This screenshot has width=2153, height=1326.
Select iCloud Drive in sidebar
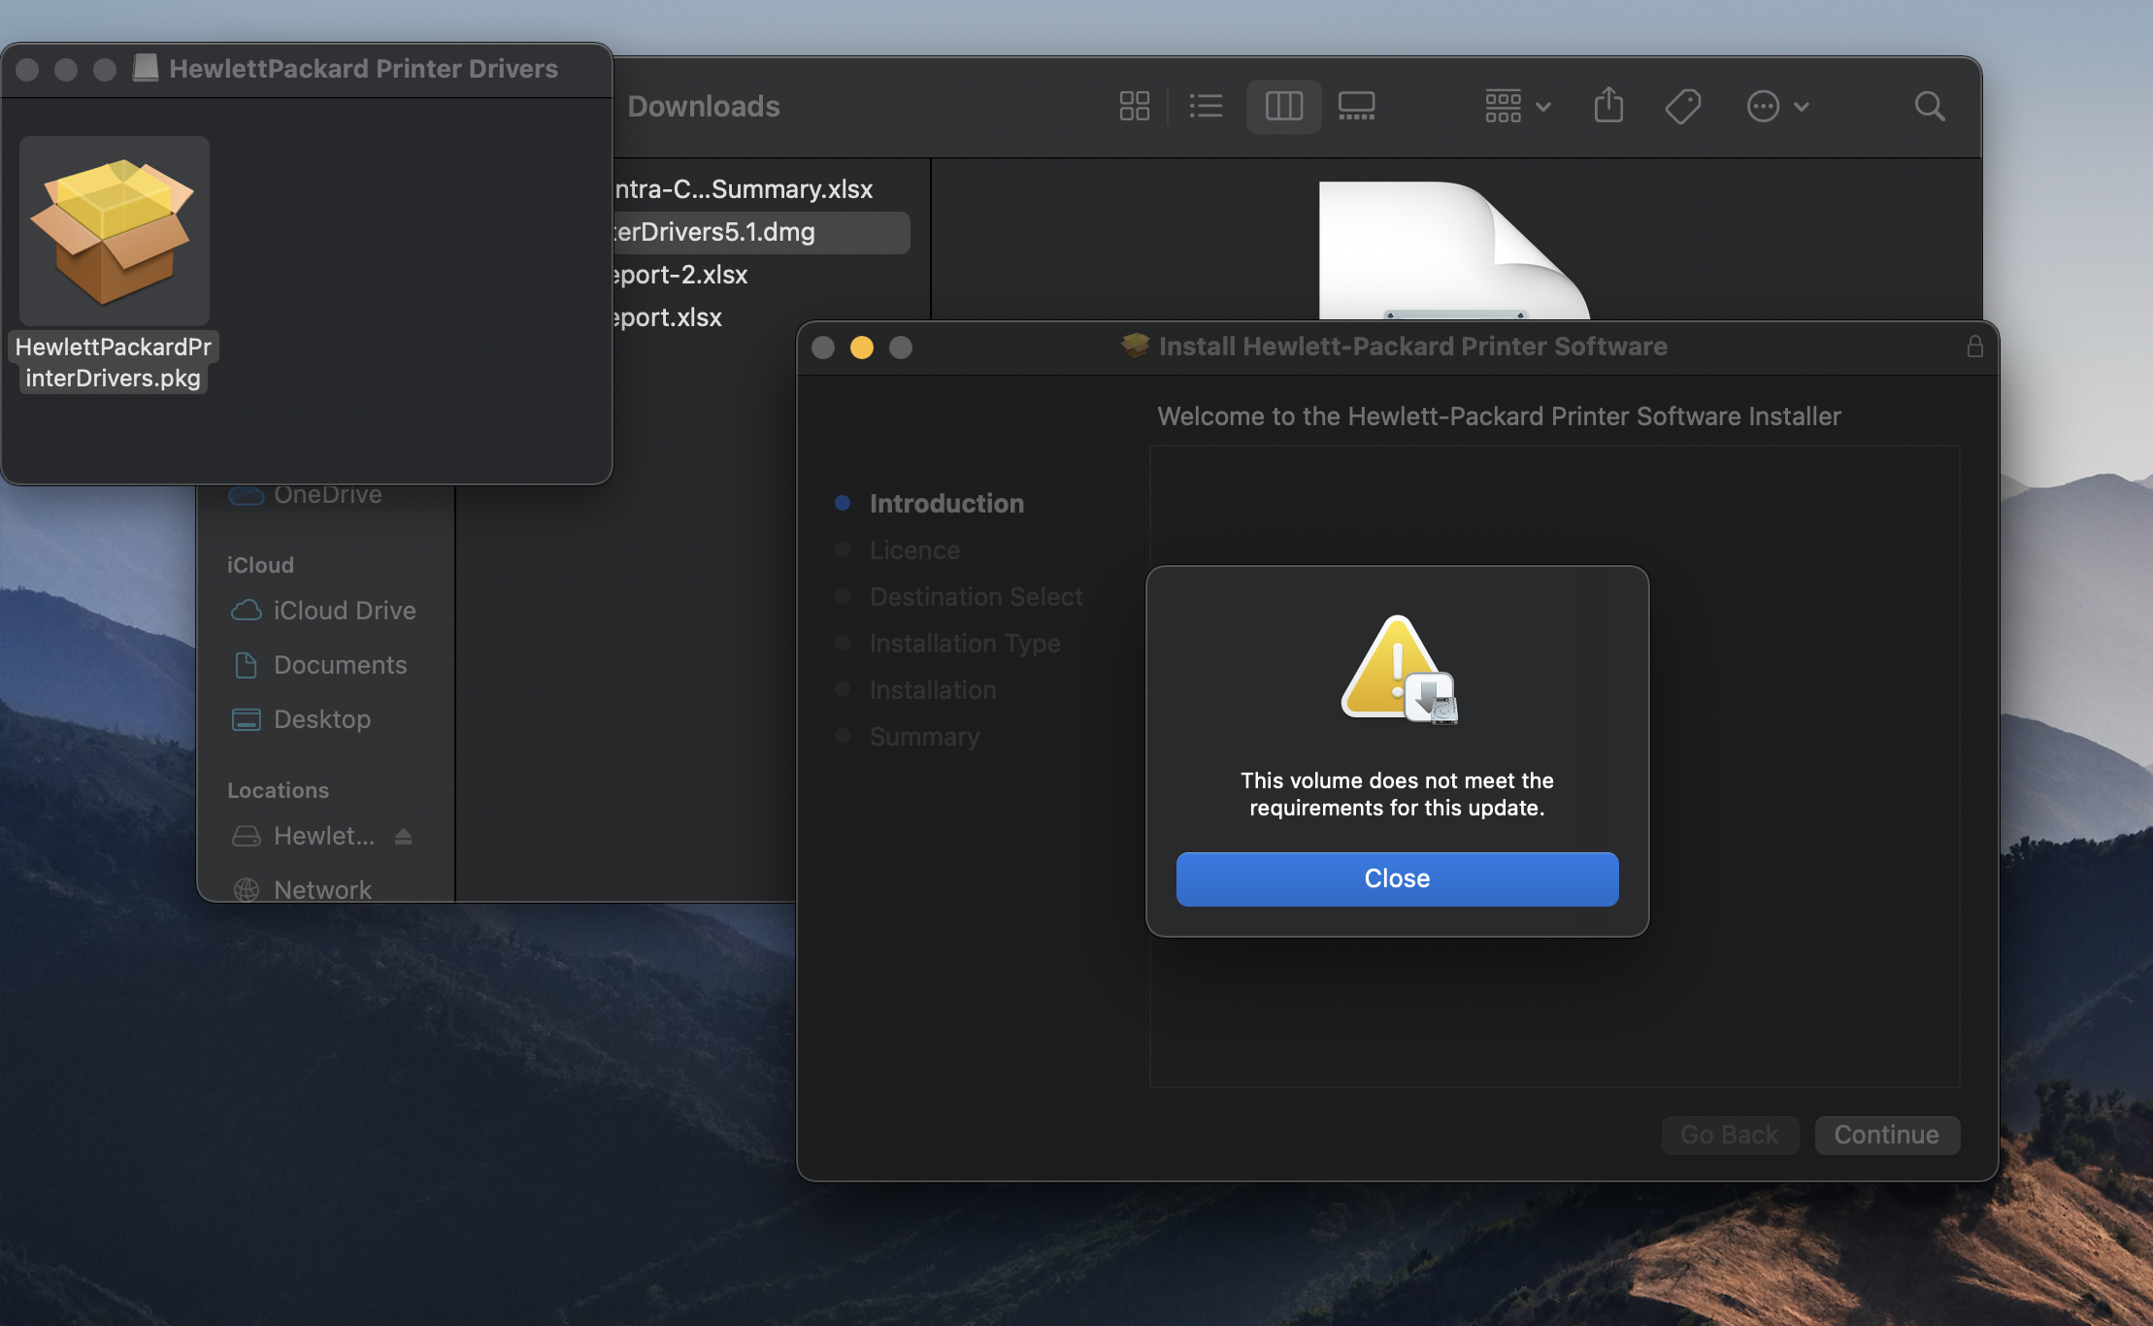pos(344,611)
